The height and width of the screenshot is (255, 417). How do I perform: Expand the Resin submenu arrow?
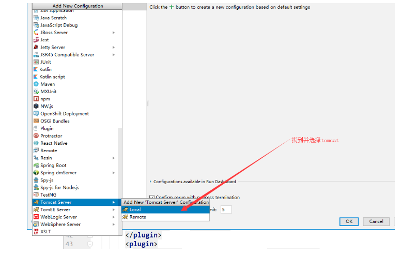pos(114,158)
